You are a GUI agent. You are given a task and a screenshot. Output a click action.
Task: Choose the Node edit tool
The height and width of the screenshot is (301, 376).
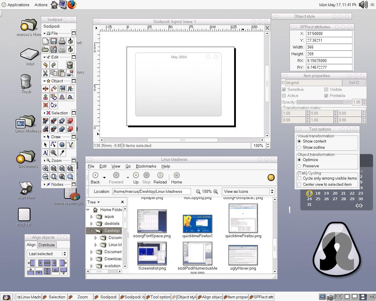pos(54,145)
